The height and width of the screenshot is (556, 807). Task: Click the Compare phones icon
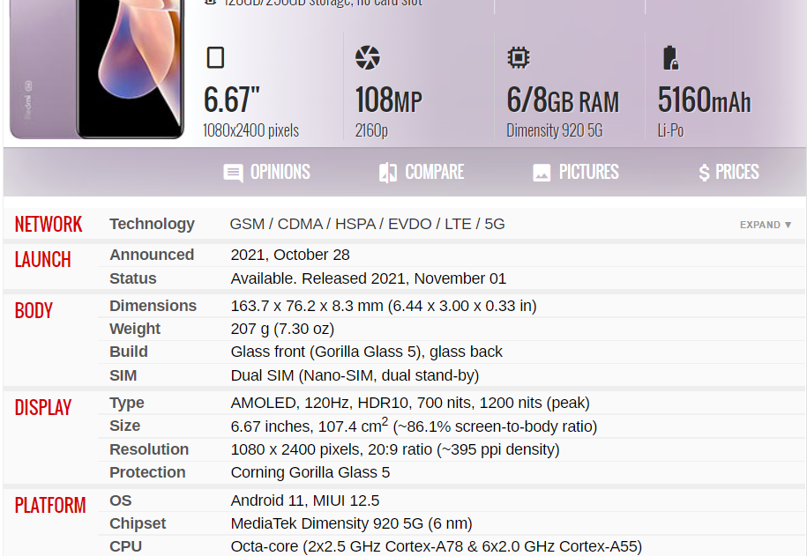(x=388, y=173)
